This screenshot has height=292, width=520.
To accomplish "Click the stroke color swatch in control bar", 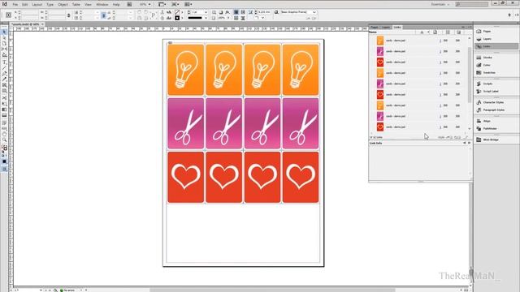I will [177, 18].
